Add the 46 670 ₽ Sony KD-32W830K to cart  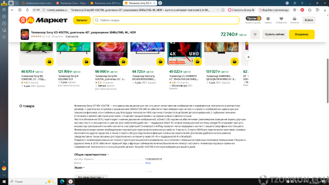[49, 62]
